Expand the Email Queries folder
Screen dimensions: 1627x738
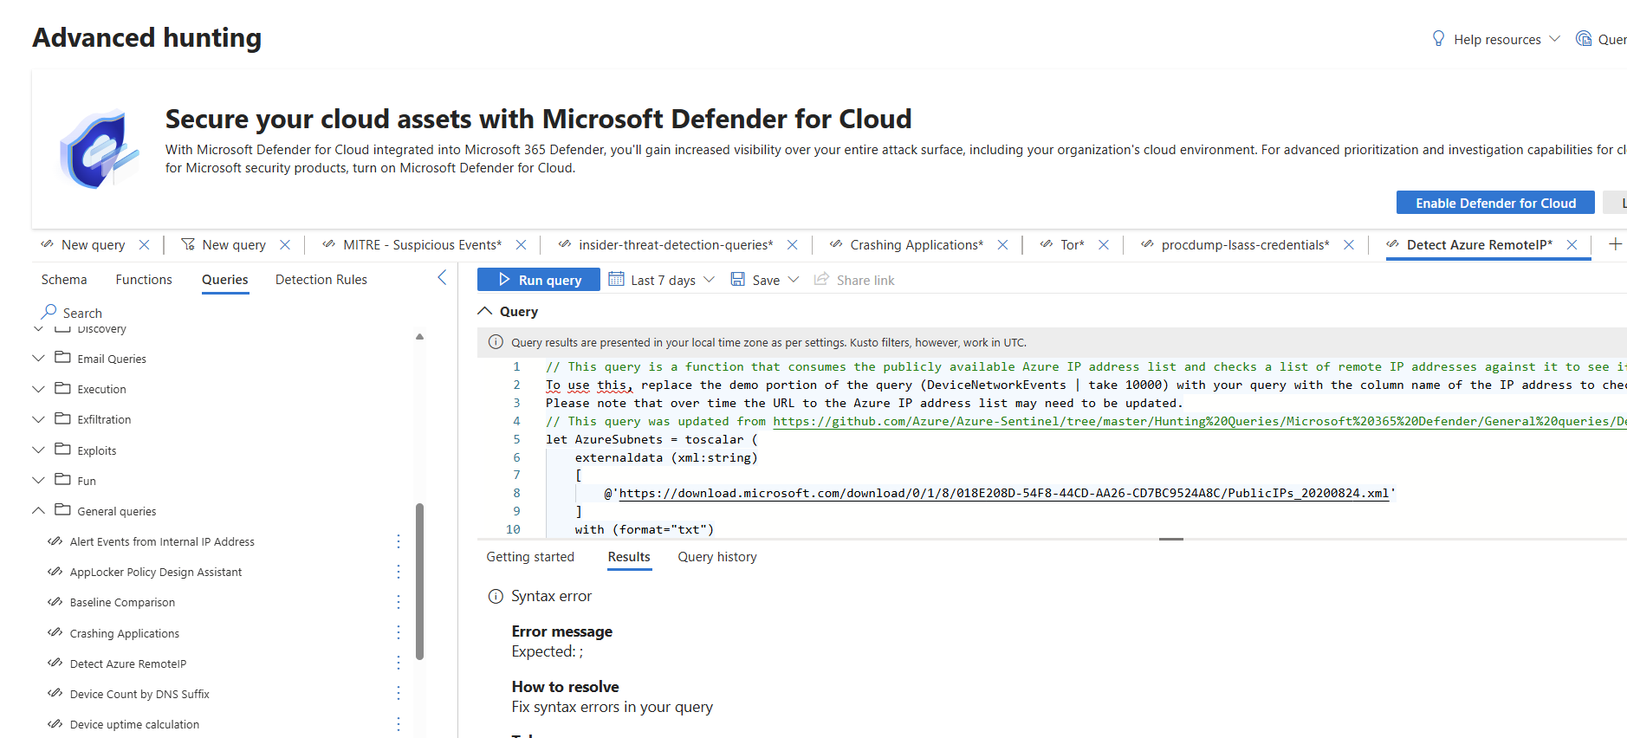[x=38, y=358]
